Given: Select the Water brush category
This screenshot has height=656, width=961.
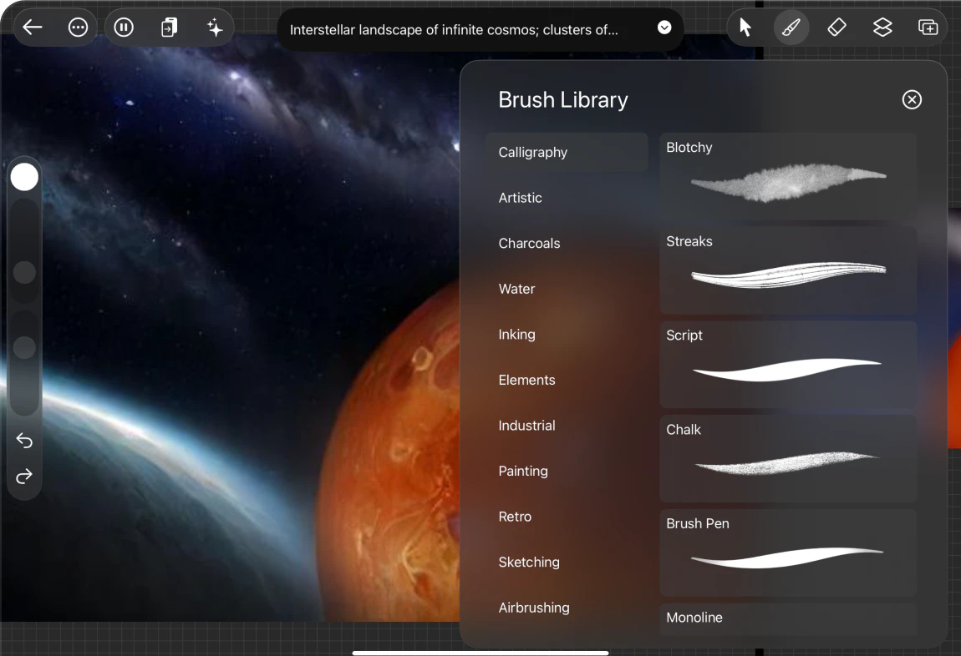Looking at the screenshot, I should (516, 289).
